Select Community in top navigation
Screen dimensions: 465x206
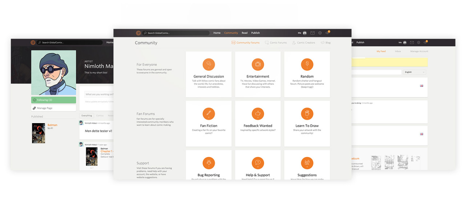pyautogui.click(x=231, y=33)
